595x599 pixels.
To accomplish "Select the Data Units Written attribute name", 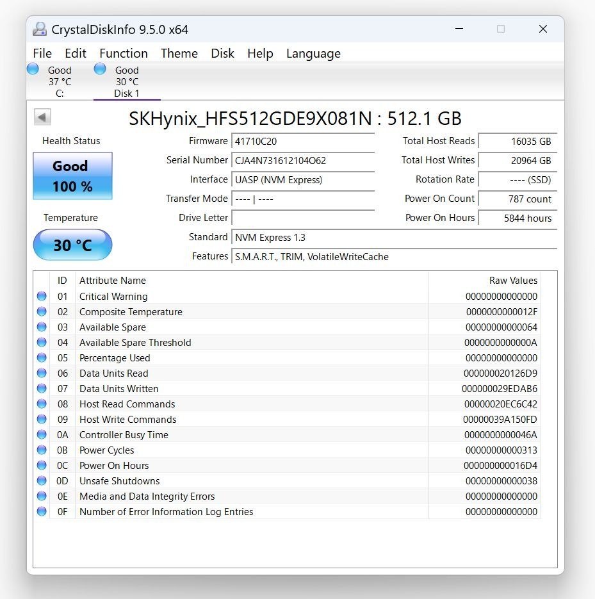I will [118, 388].
